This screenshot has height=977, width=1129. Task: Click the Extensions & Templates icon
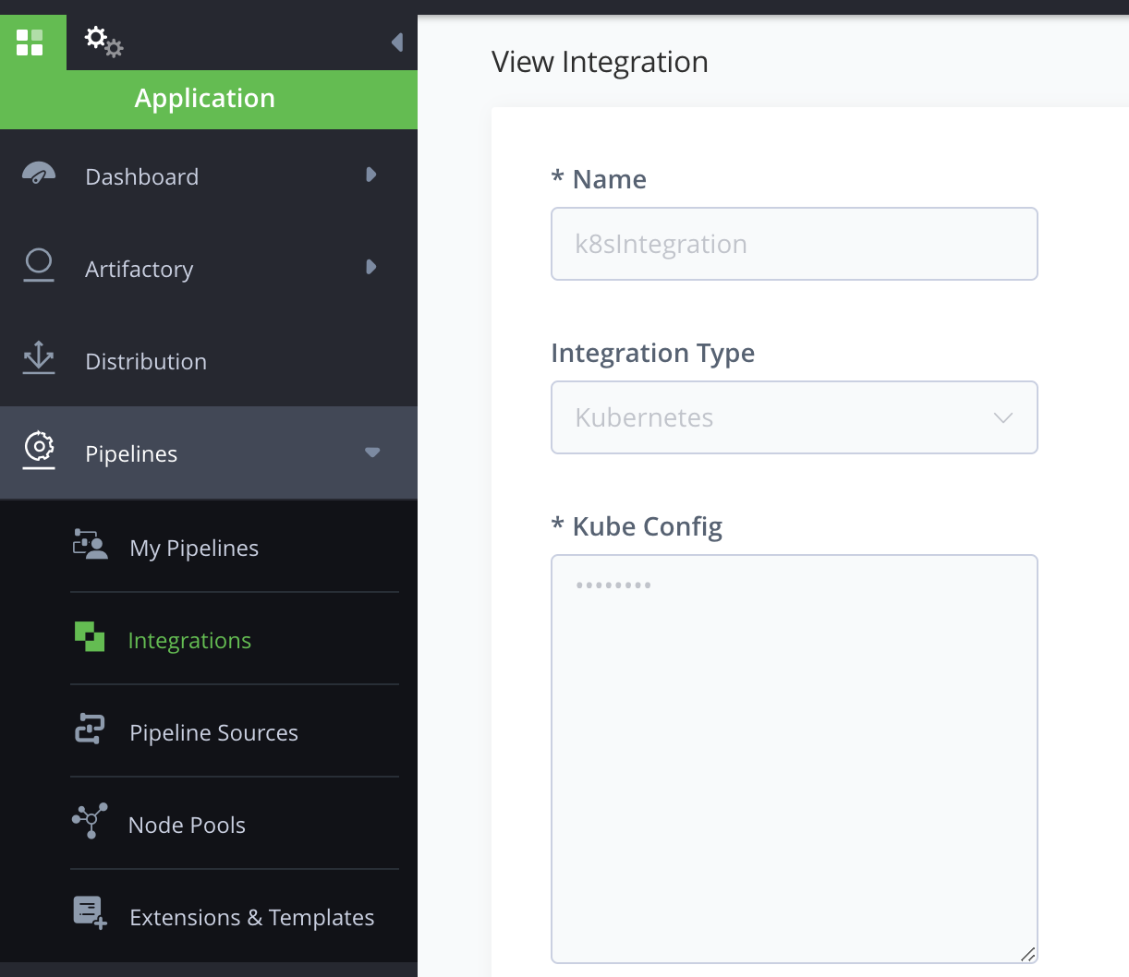pyautogui.click(x=90, y=912)
